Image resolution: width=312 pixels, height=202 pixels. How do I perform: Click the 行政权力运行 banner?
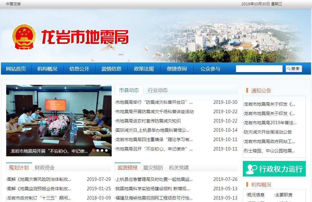[x=274, y=169]
